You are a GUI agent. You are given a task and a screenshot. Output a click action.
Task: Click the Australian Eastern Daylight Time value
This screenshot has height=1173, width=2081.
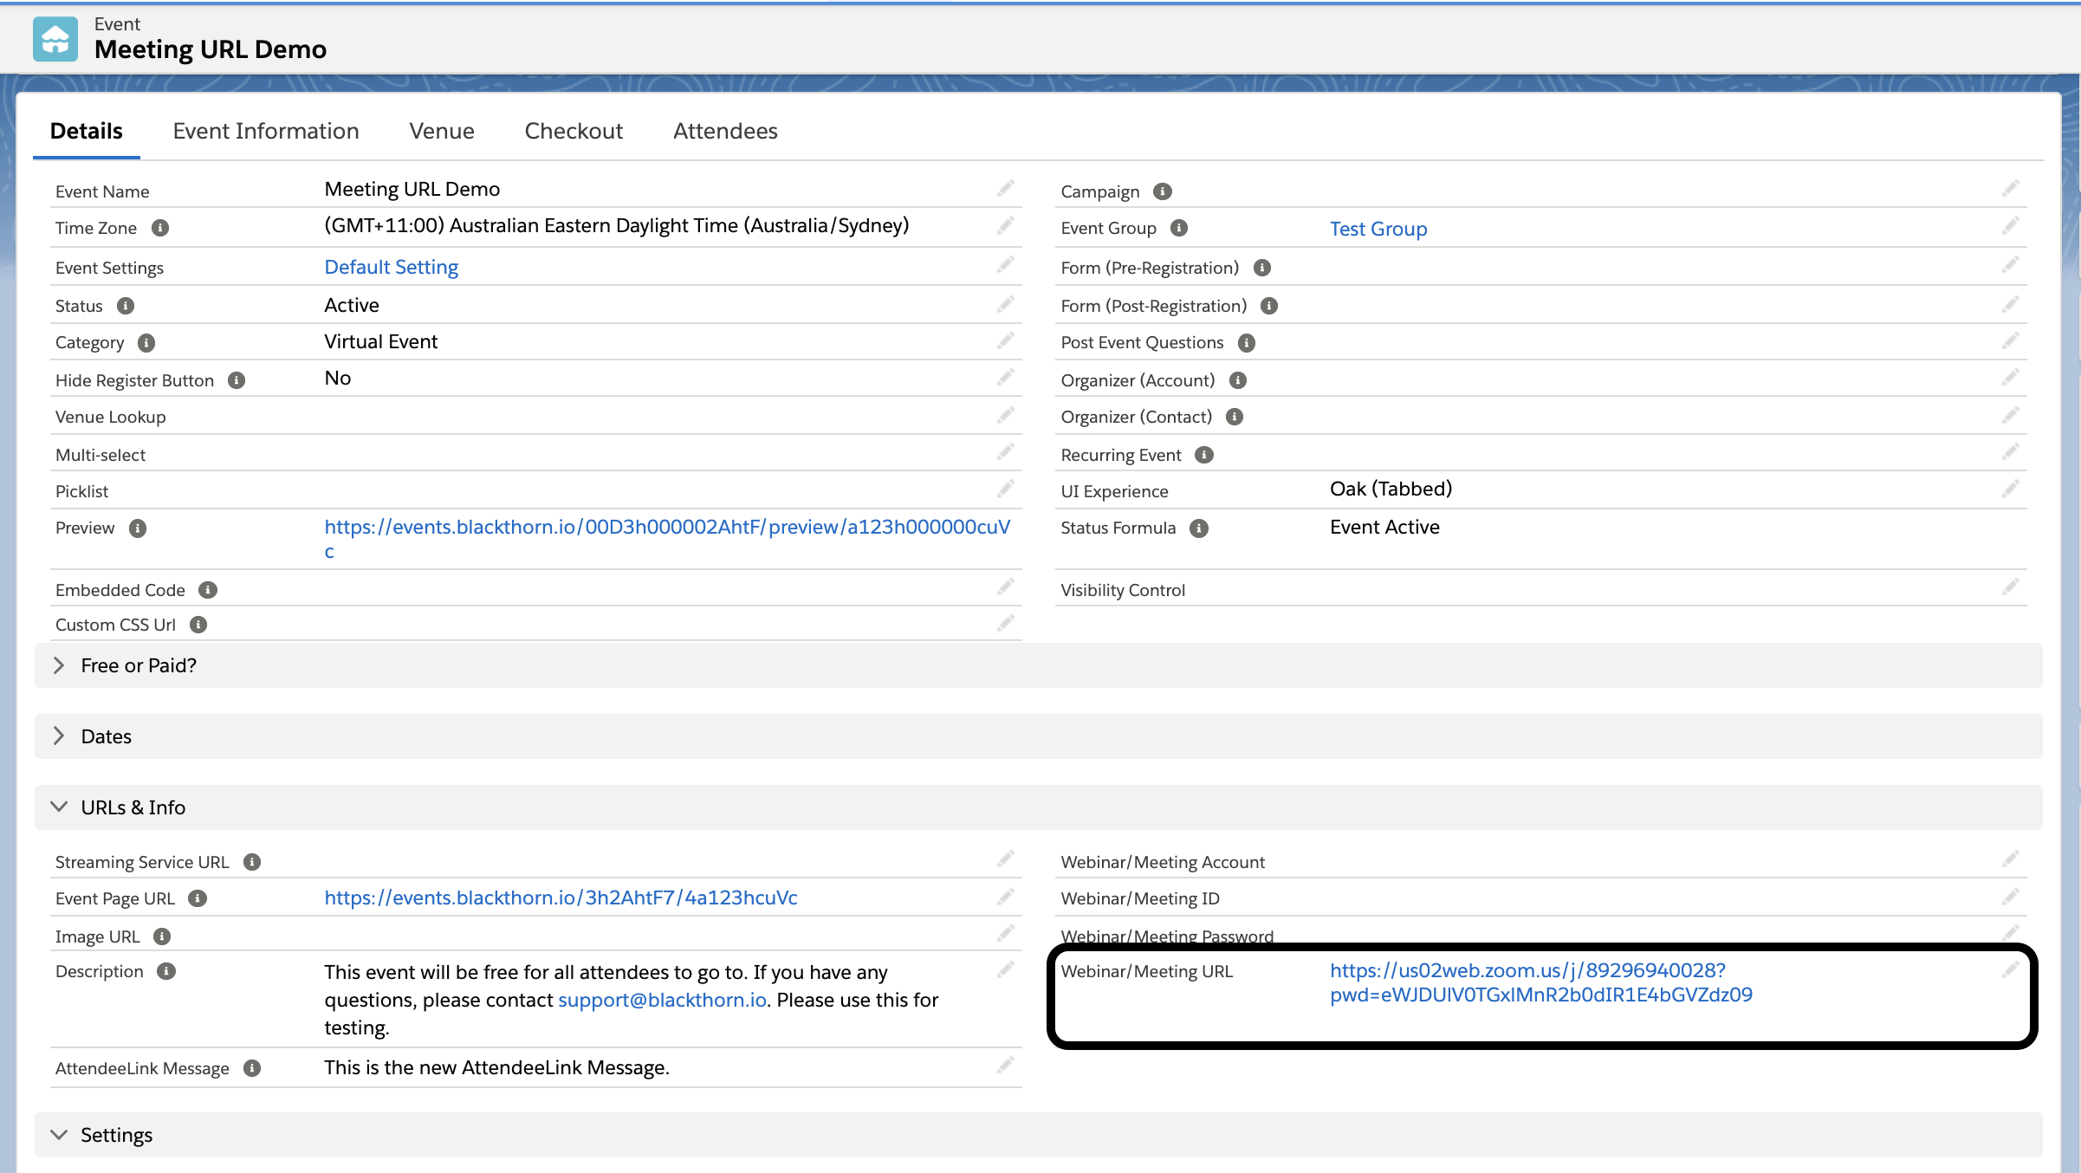tap(617, 225)
